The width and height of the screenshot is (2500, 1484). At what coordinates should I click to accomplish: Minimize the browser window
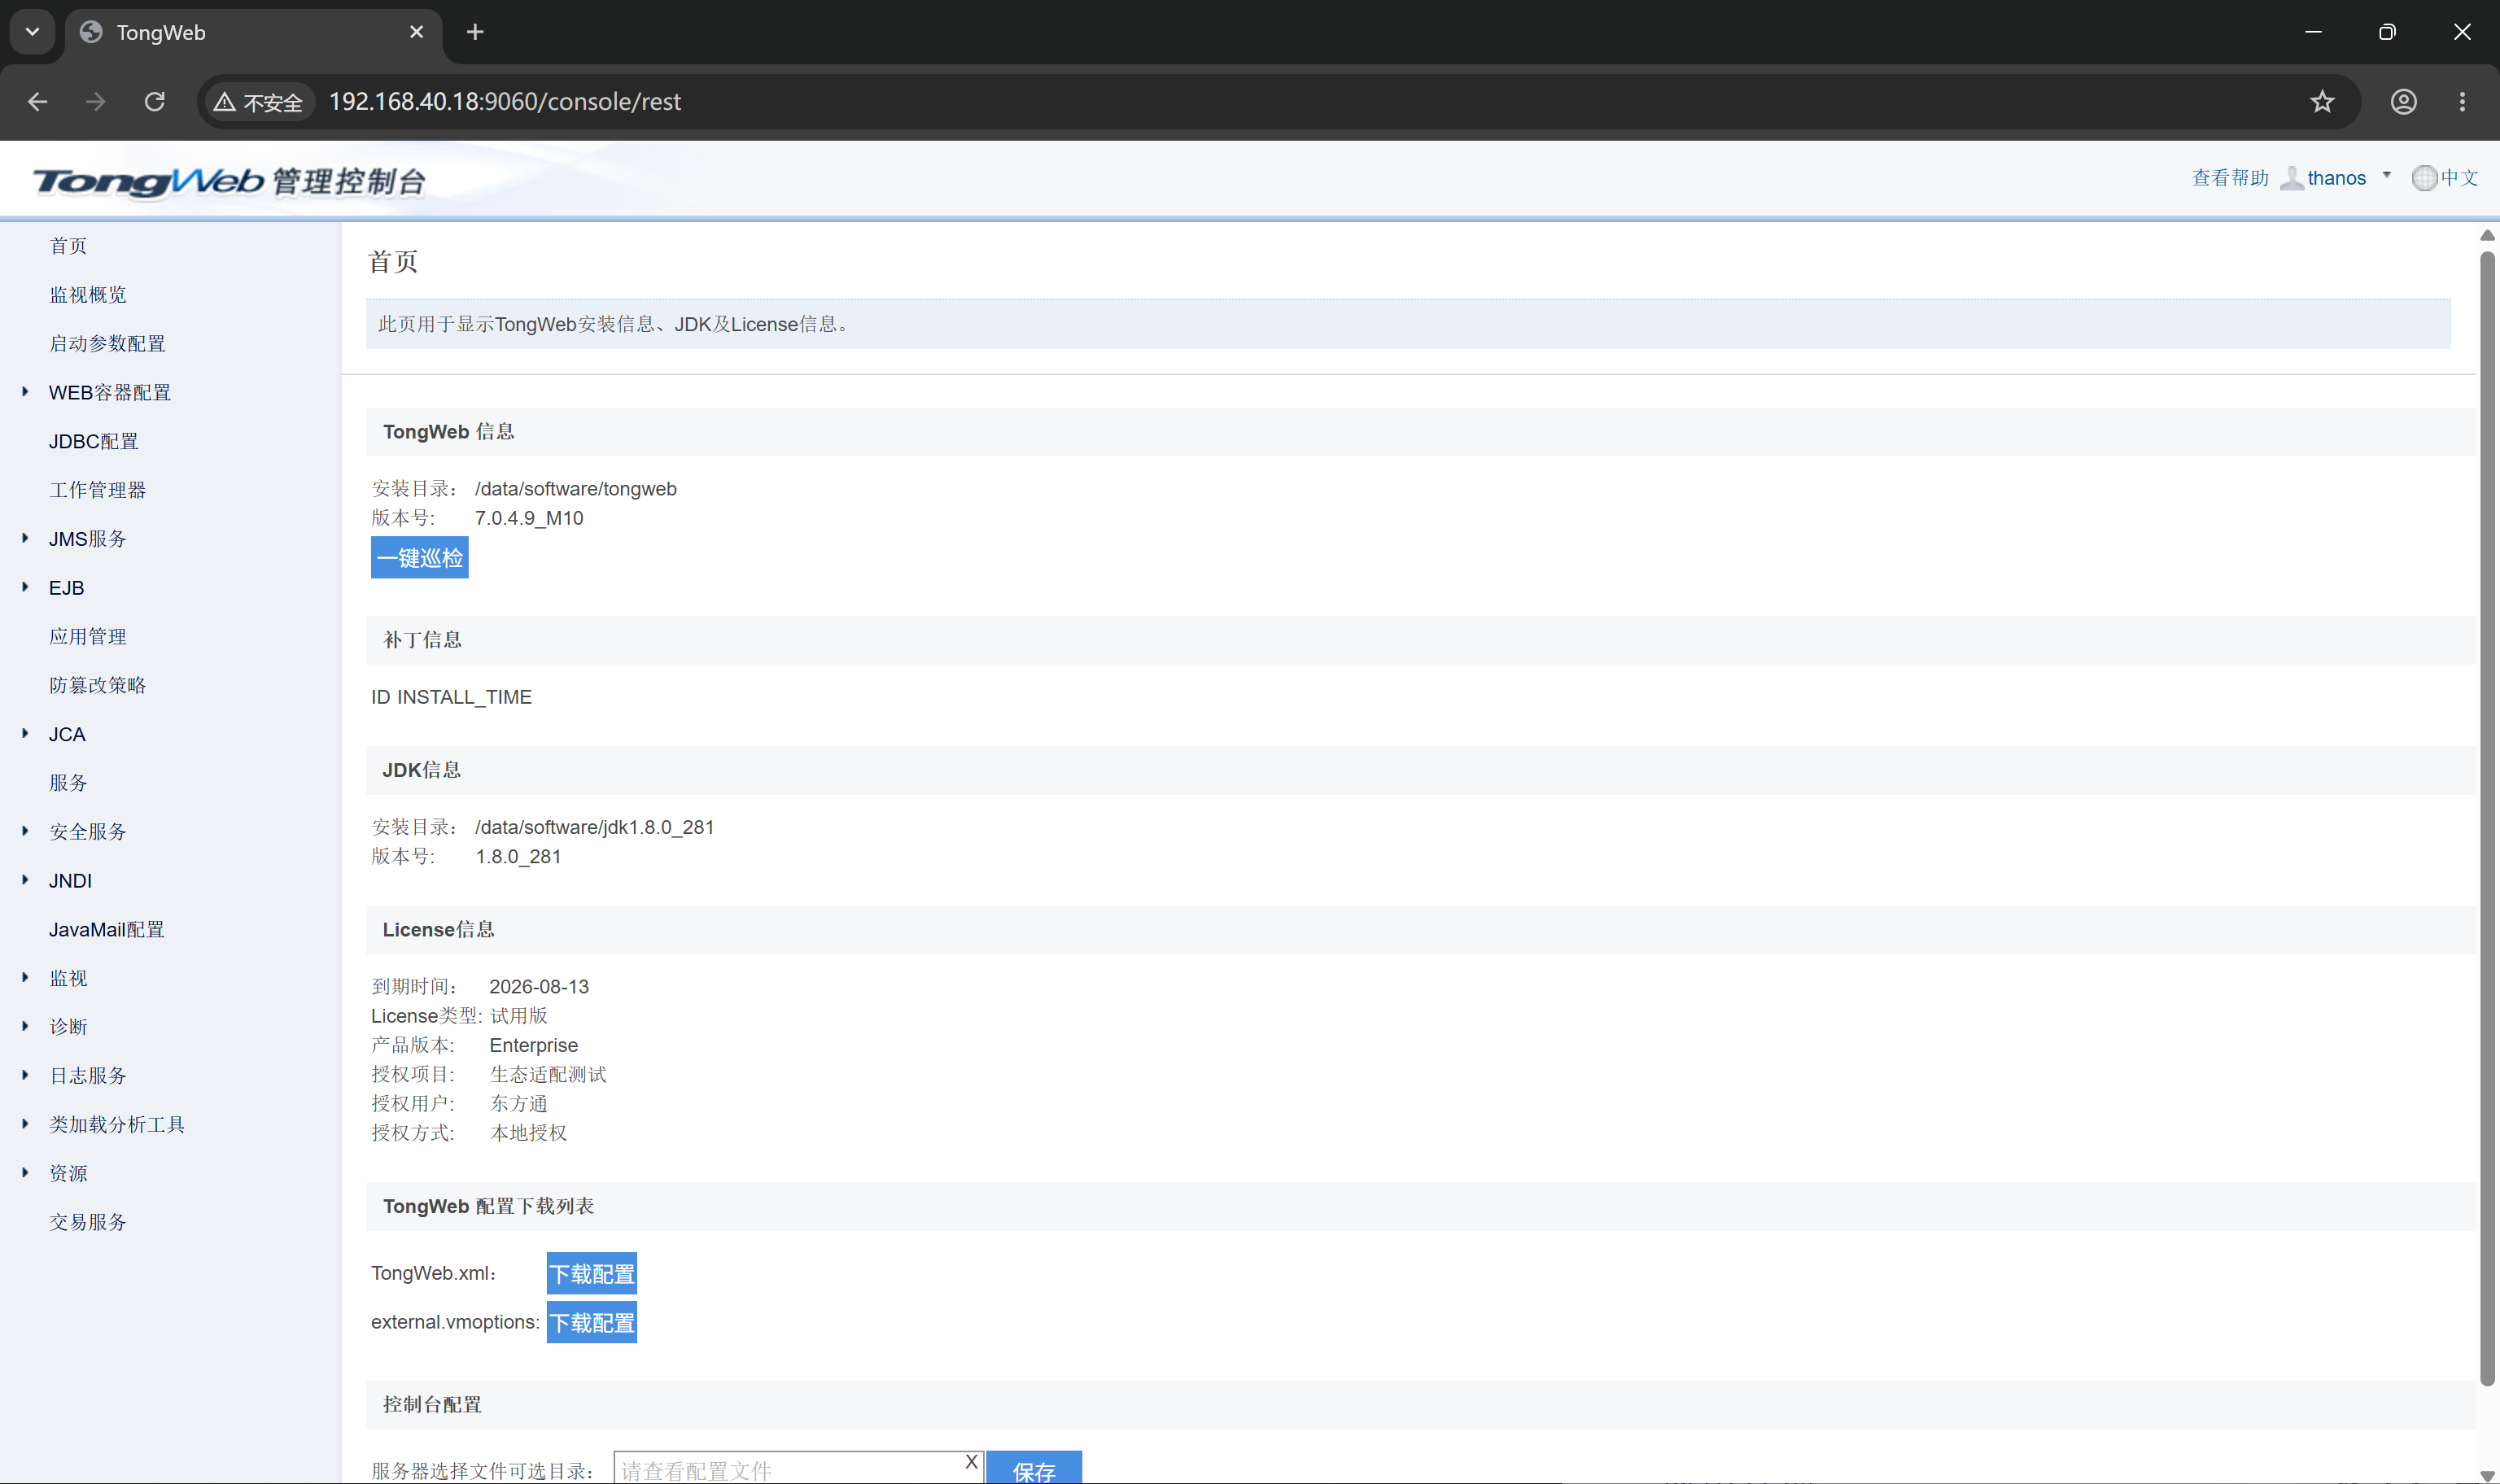(2313, 32)
